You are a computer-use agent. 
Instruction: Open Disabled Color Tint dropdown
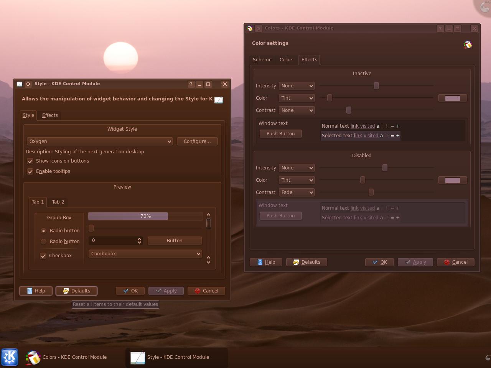point(297,180)
